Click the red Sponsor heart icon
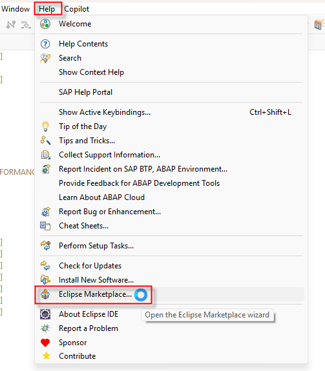The height and width of the screenshot is (371, 325). (x=45, y=343)
